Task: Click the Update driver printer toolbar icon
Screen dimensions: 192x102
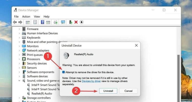Action: point(56,22)
